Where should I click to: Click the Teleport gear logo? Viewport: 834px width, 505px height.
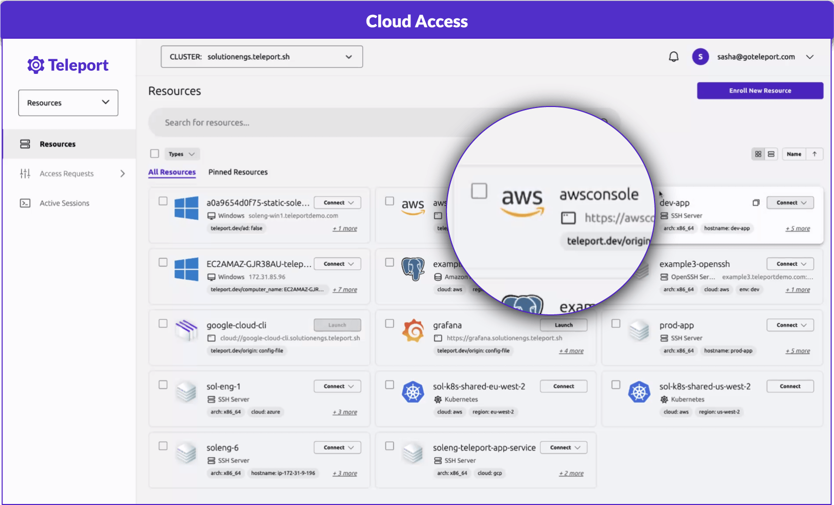pyautogui.click(x=36, y=65)
